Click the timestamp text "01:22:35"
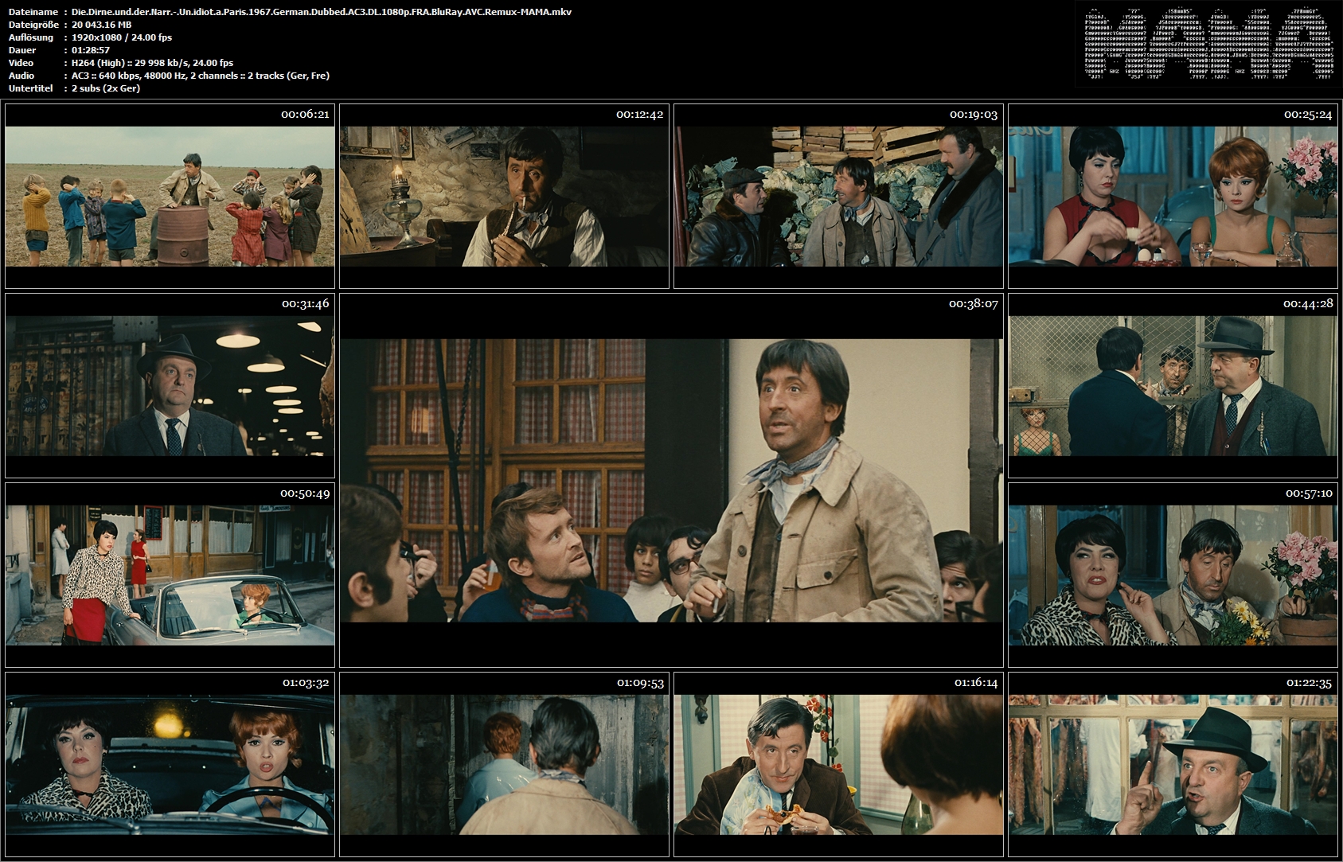Viewport: 1343px width, 862px height. tap(1308, 682)
